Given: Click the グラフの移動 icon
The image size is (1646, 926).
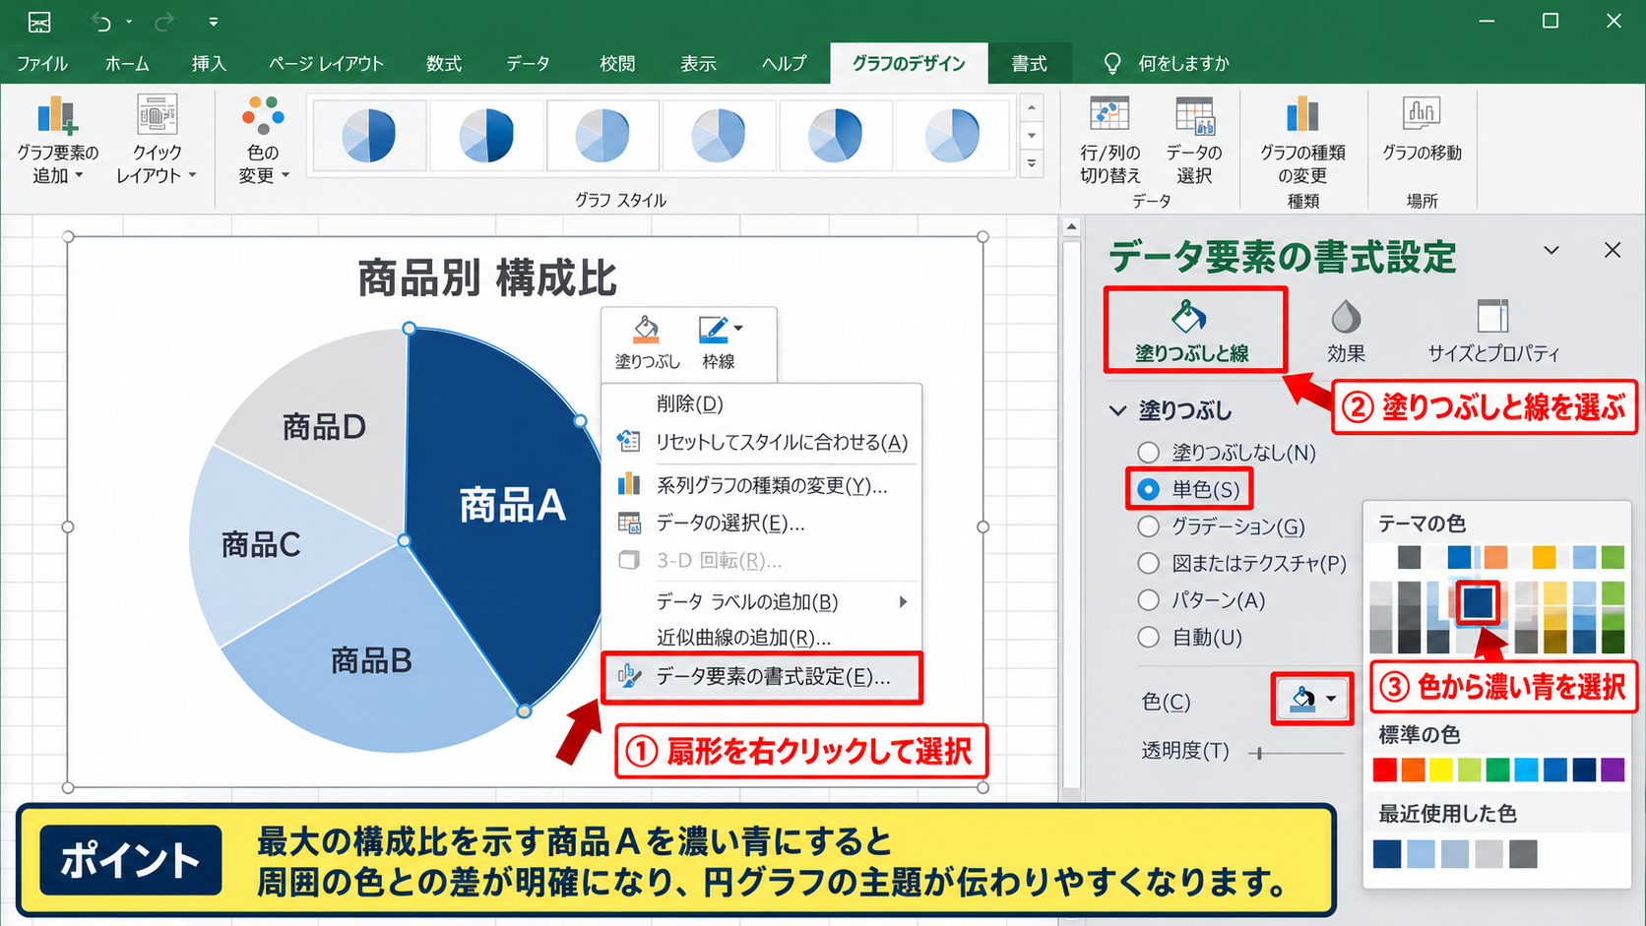Looking at the screenshot, I should [1422, 114].
